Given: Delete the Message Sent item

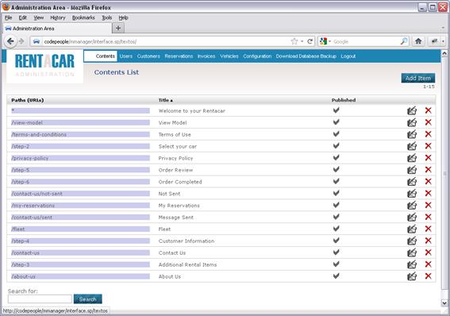Looking at the screenshot, I should [x=429, y=217].
